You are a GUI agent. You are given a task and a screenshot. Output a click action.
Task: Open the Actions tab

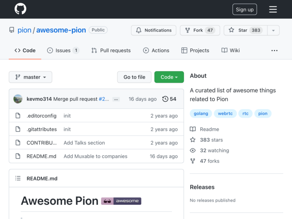(156, 51)
